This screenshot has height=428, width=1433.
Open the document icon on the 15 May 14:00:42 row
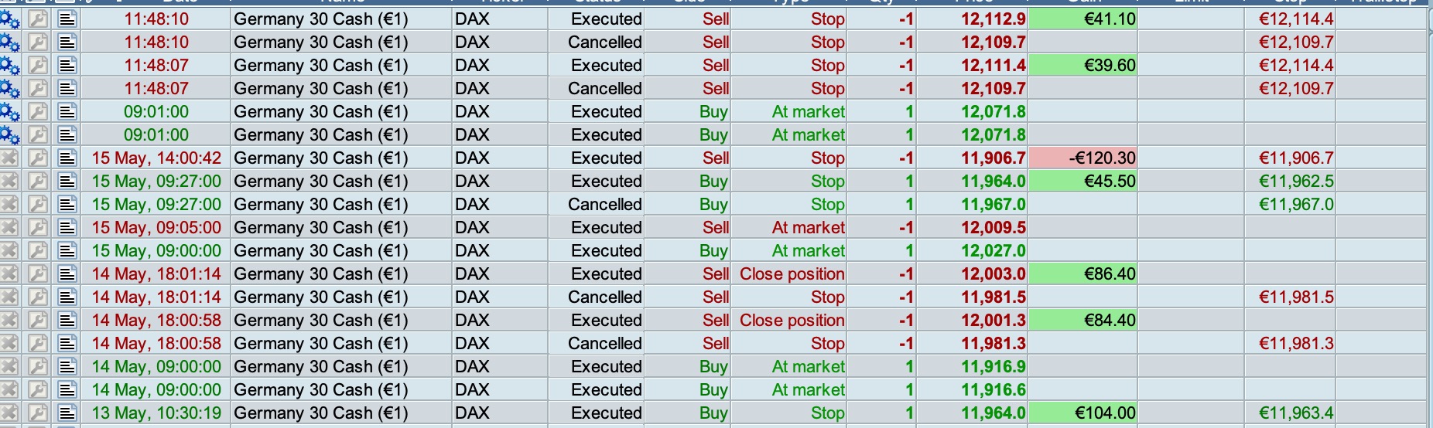point(68,158)
